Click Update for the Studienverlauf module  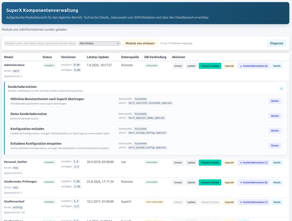click(191, 202)
